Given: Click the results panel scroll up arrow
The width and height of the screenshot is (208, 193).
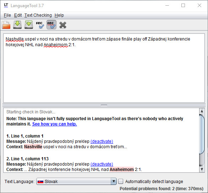Looking at the screenshot, I should [x=202, y=111].
